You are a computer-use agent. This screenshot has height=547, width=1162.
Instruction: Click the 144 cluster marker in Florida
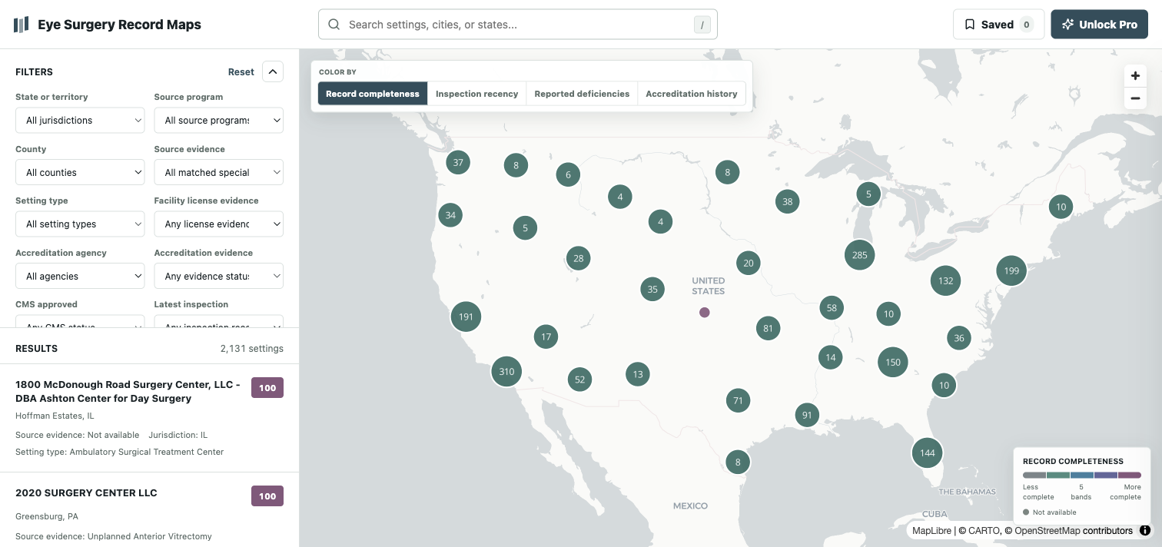(x=928, y=453)
